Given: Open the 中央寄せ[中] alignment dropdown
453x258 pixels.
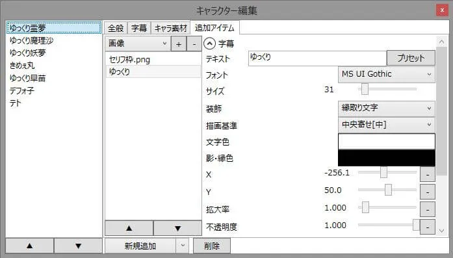Looking at the screenshot, I should 387,125.
